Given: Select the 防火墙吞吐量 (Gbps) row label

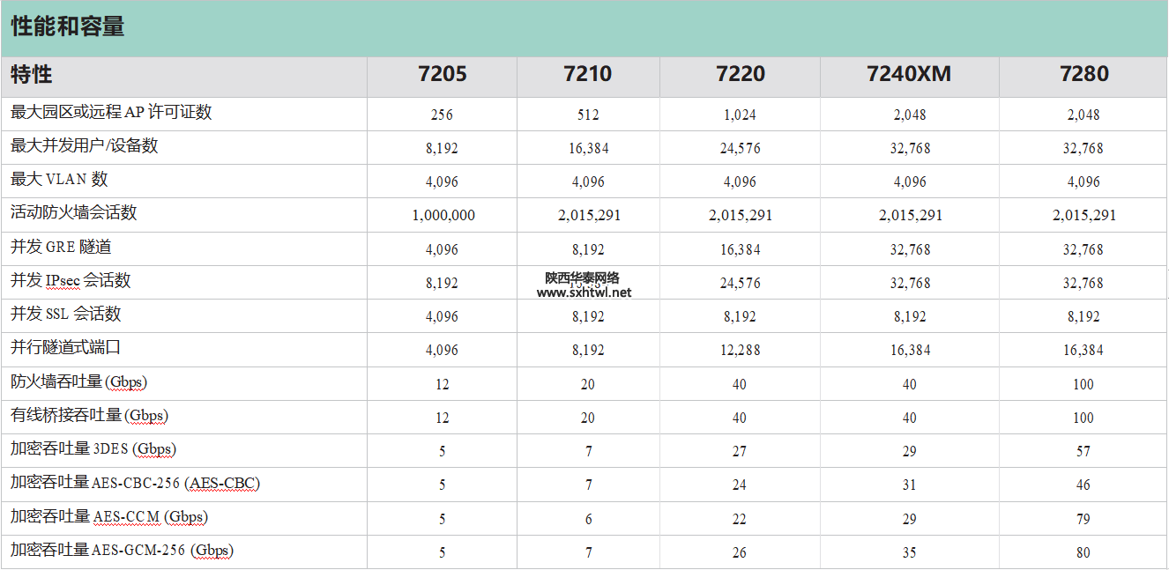Looking at the screenshot, I should click(x=78, y=382).
